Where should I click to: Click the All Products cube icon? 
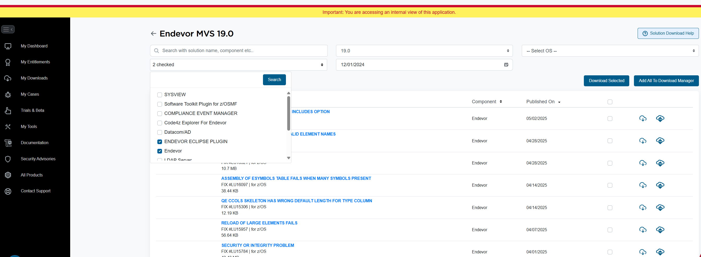(x=8, y=175)
